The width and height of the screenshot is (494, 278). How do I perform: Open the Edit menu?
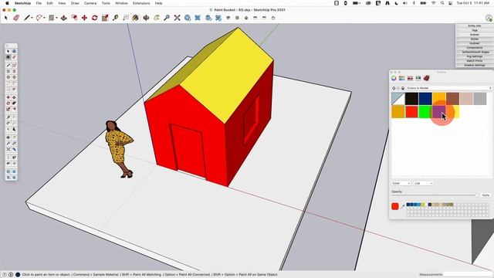pos(49,3)
